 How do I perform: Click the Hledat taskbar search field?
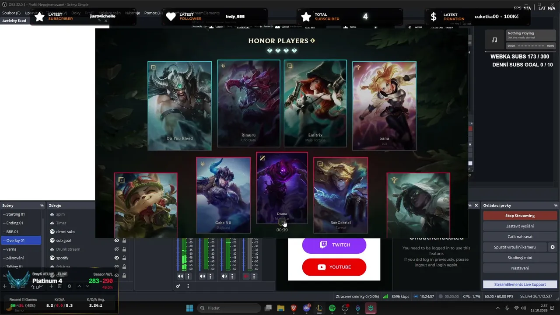pos(228,308)
